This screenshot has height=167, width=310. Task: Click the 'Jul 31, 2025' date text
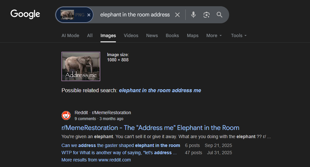coord(219,153)
